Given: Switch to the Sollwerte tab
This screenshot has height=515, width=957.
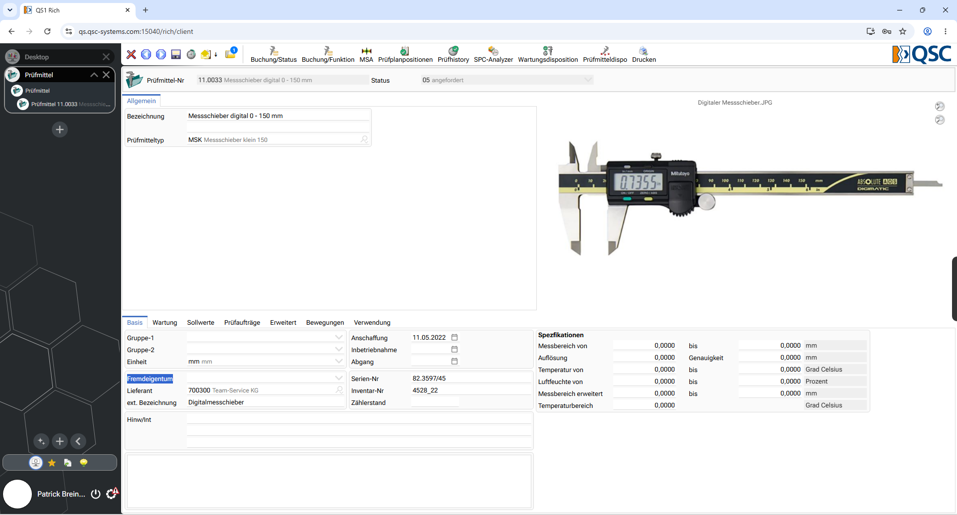Looking at the screenshot, I should 201,322.
